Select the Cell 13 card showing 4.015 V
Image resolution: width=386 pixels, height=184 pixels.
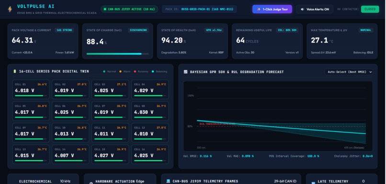(x=31, y=154)
